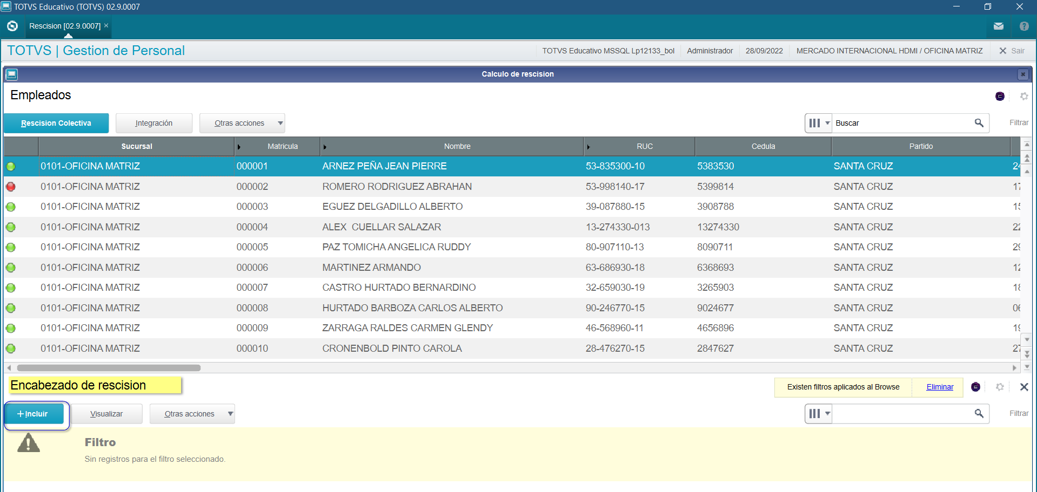Sort by the Nombre column header
Viewport: 1037px width, 492px height.
coord(457,146)
